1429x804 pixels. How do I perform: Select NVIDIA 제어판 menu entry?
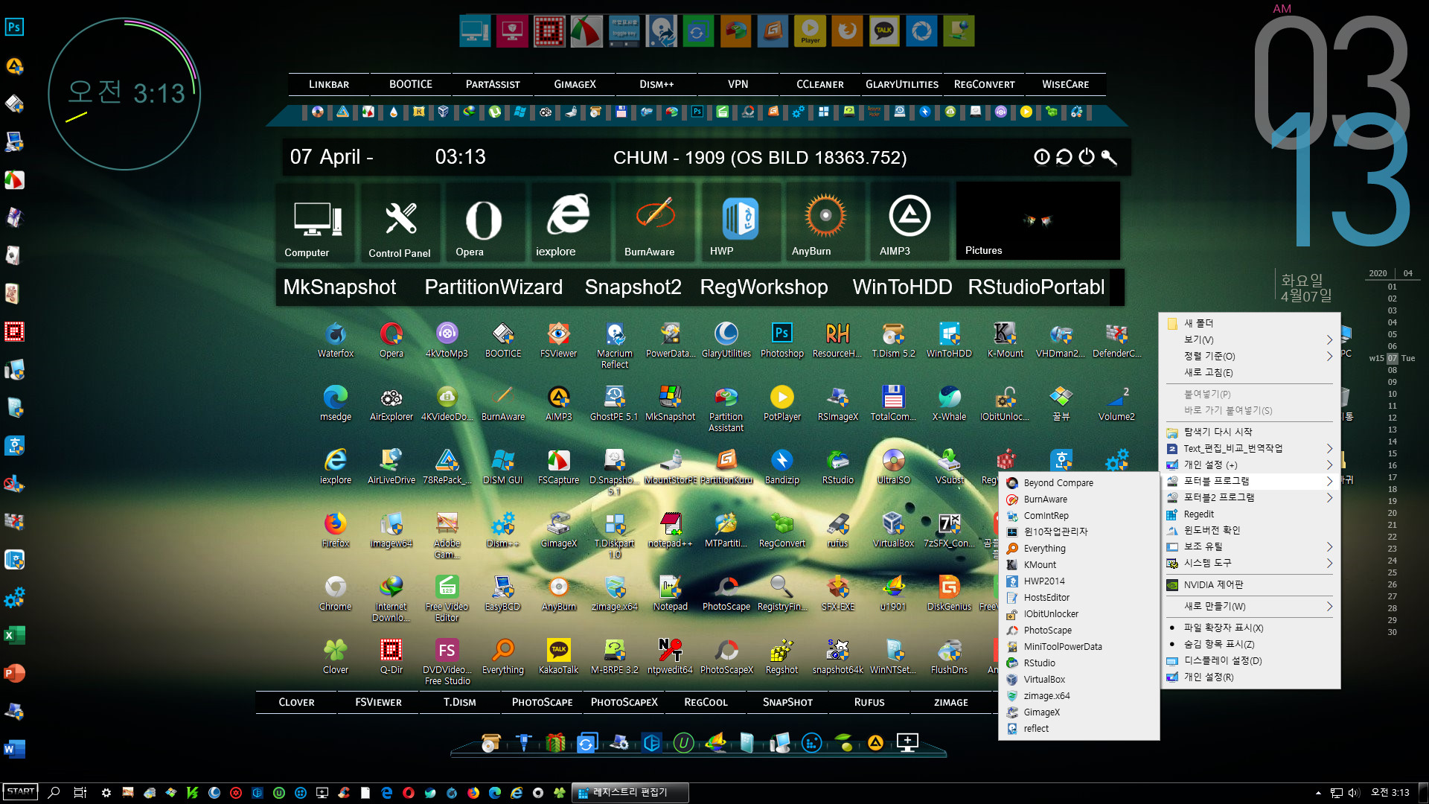click(1251, 584)
